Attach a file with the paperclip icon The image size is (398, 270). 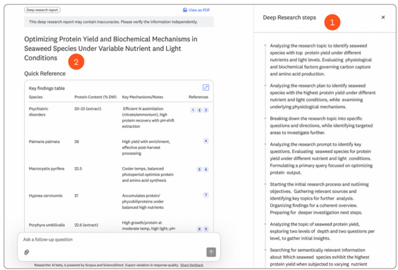tap(27, 253)
